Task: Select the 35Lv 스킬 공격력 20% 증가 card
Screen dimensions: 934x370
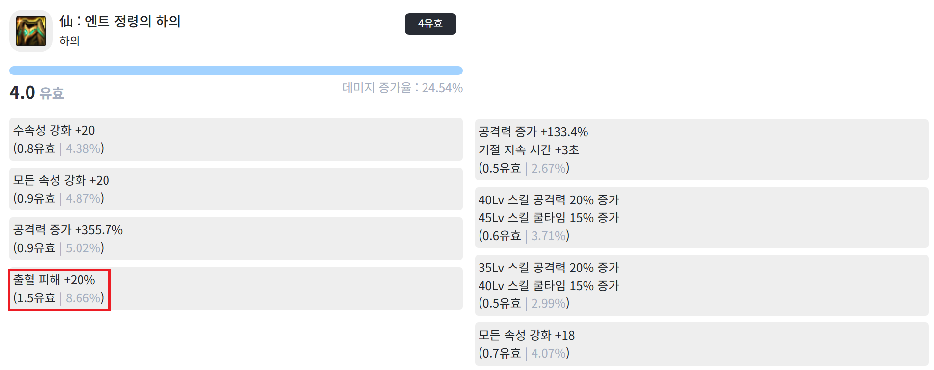Action: pyautogui.click(x=702, y=285)
